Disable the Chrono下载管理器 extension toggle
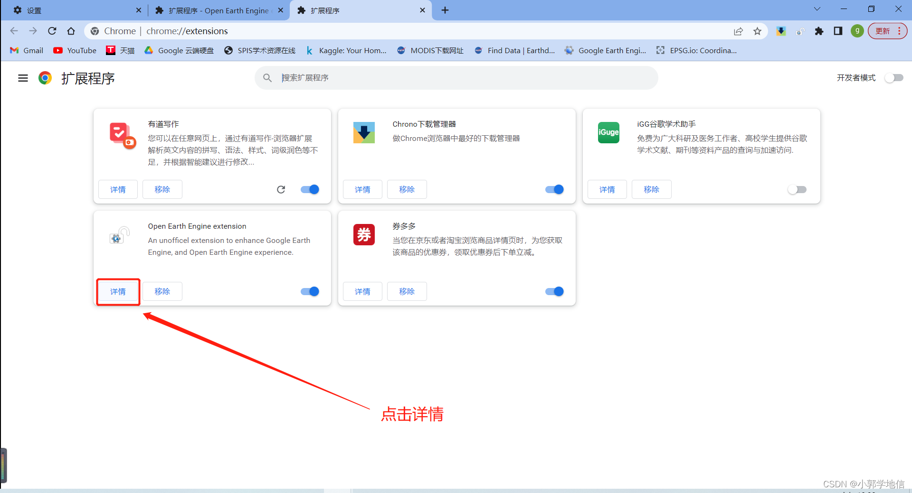912x493 pixels. 554,189
